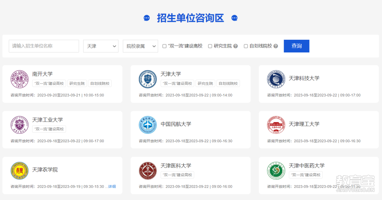
Task: Open the 院校隶属 dropdown
Action: (140, 46)
